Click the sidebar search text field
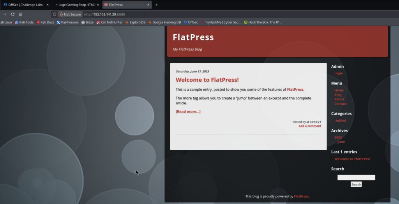Viewport: 399px width, 204px height. [x=356, y=178]
